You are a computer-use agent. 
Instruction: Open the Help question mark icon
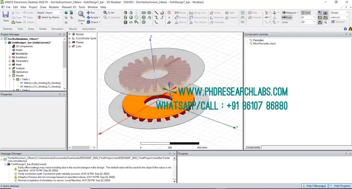[345, 29]
